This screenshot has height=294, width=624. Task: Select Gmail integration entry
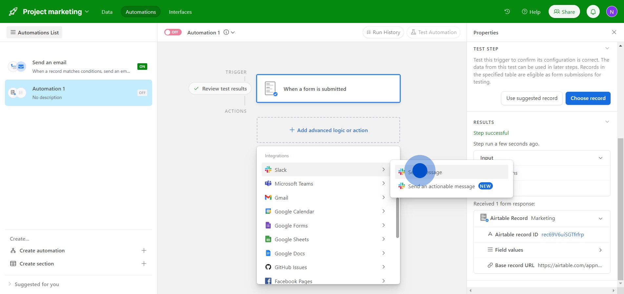[x=325, y=197]
